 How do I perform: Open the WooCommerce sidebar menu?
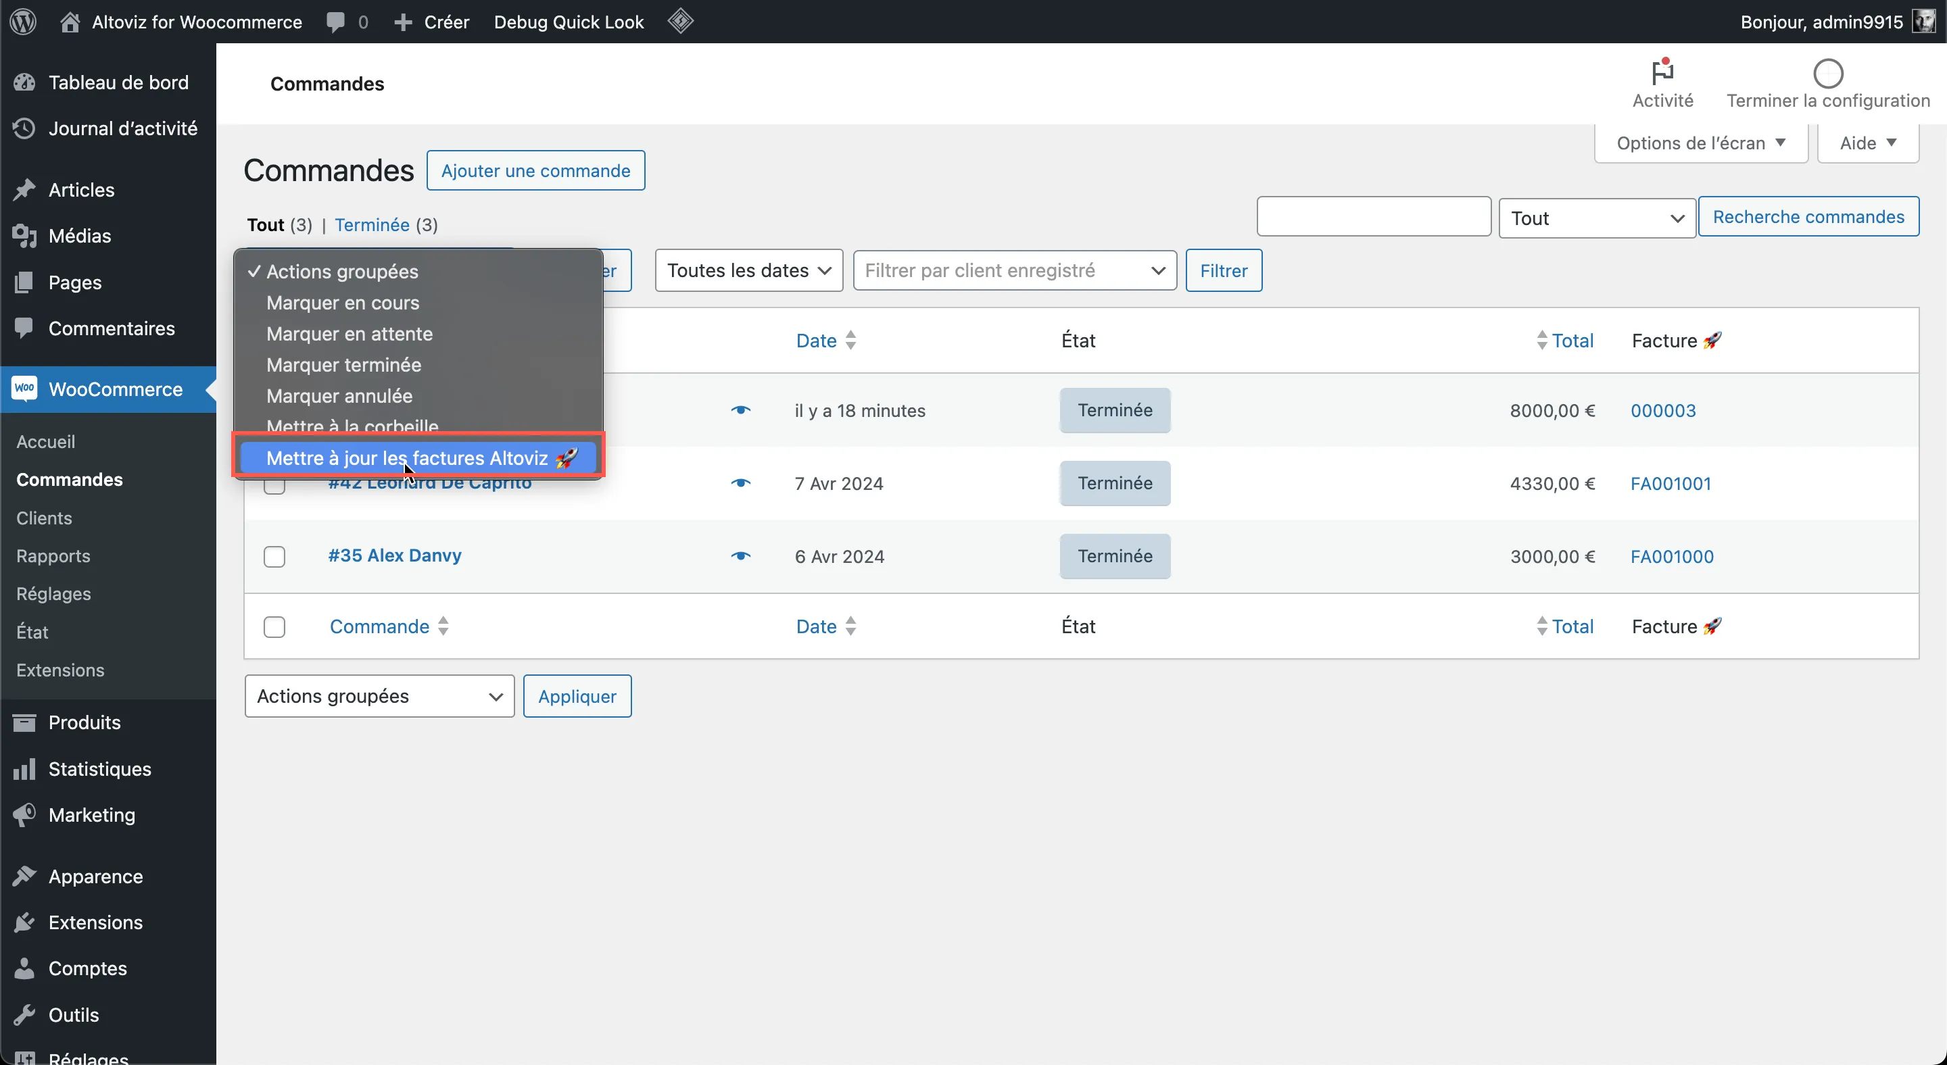[108, 389]
